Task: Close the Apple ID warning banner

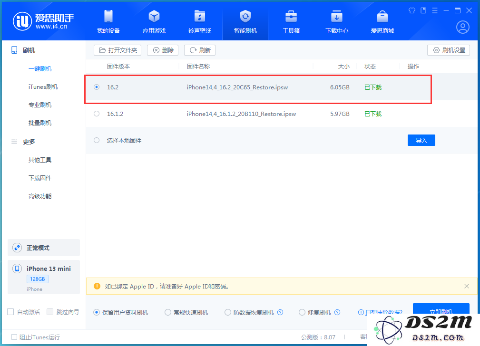Action: tap(467, 286)
